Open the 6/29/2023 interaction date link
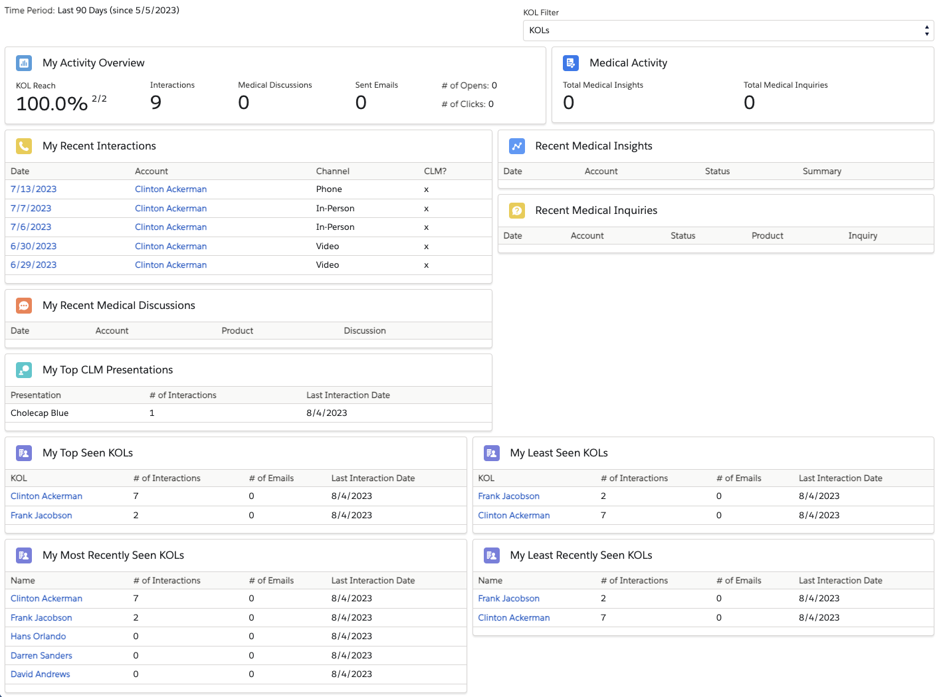Screen dimensions: 939x697 pos(34,265)
